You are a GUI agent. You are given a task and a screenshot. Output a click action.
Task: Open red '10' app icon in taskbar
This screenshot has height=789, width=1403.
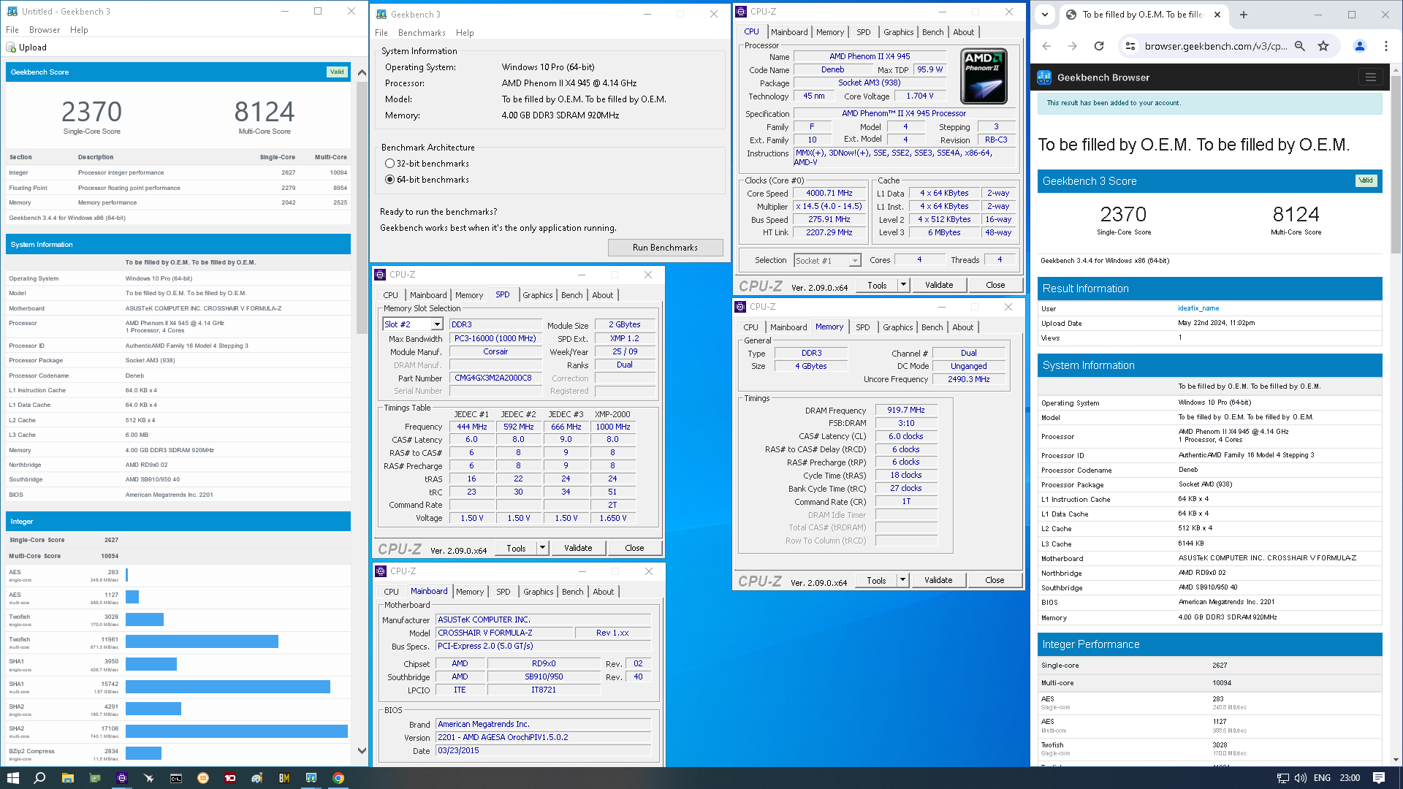230,778
